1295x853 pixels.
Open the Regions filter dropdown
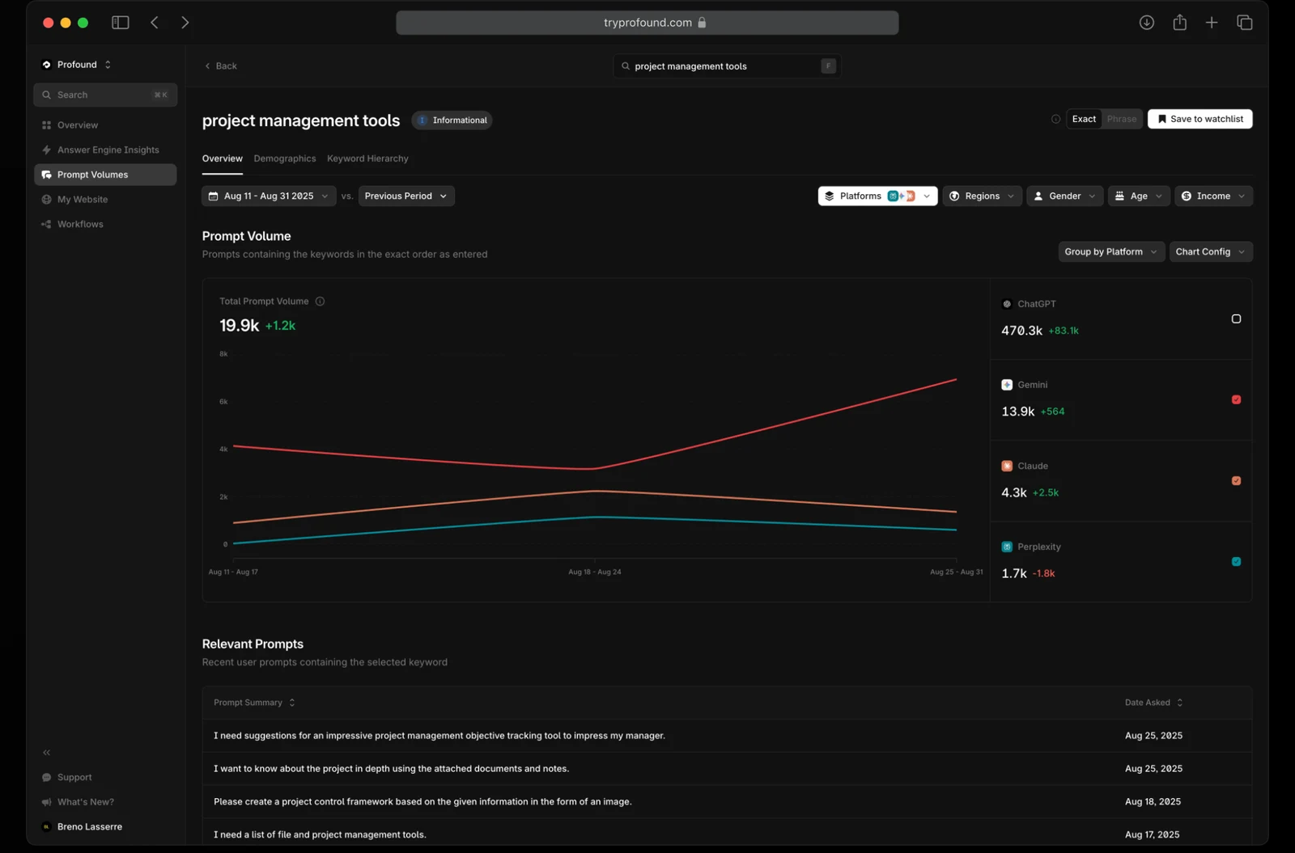coord(982,196)
